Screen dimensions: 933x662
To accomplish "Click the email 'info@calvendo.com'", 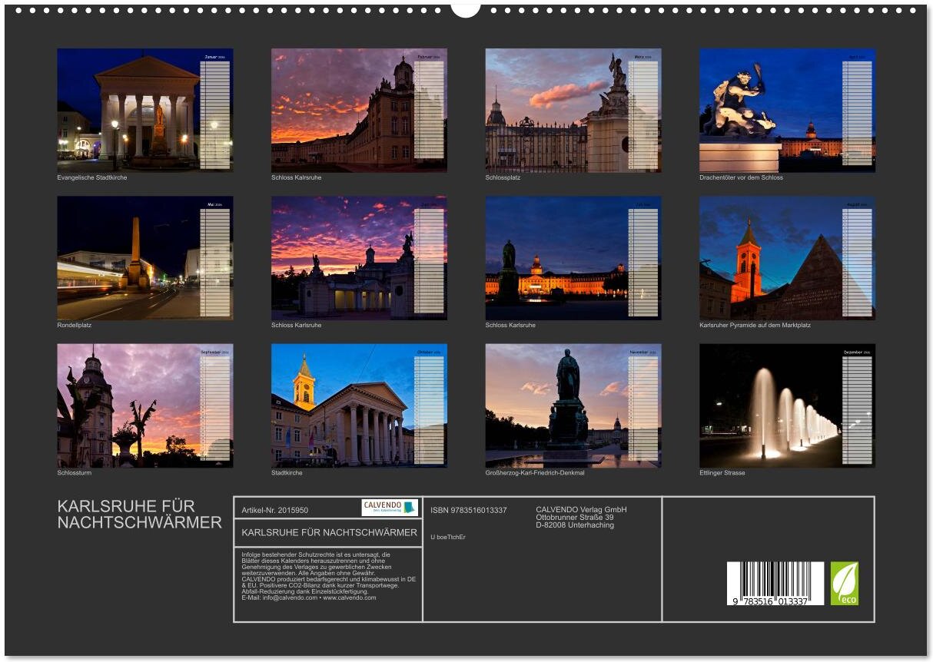I will tap(288, 597).
